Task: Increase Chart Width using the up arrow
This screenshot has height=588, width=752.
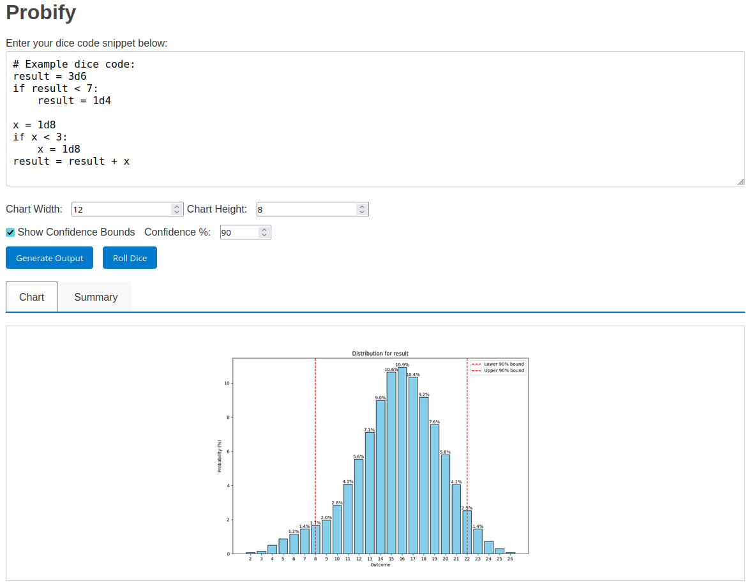Action: coord(177,206)
